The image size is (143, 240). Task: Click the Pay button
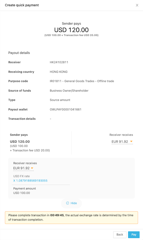pyautogui.click(x=134, y=235)
